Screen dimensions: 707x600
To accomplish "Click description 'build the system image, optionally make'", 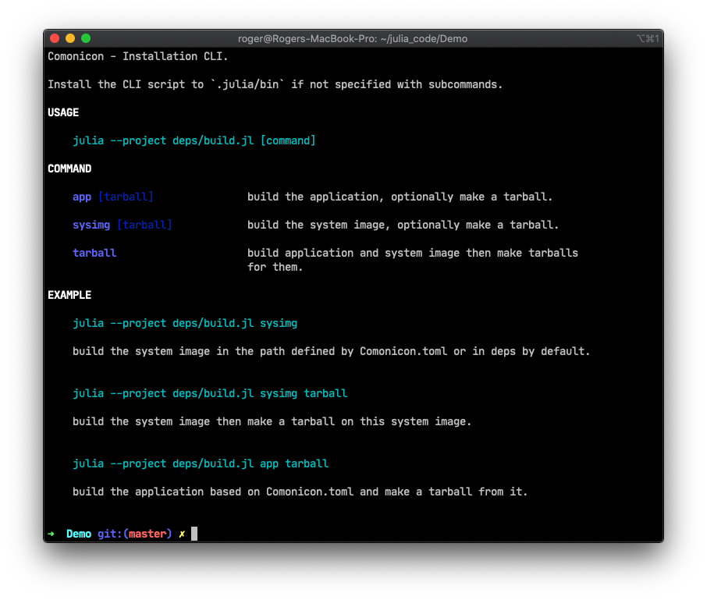I will pos(403,225).
